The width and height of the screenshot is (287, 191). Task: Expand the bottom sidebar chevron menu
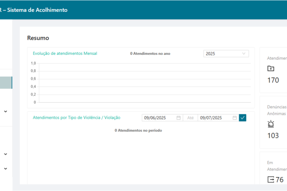point(5,169)
